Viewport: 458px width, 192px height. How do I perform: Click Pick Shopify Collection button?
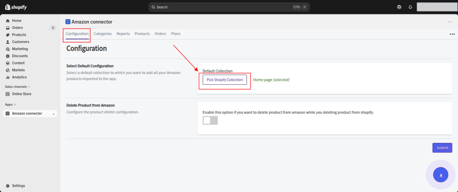(x=225, y=80)
